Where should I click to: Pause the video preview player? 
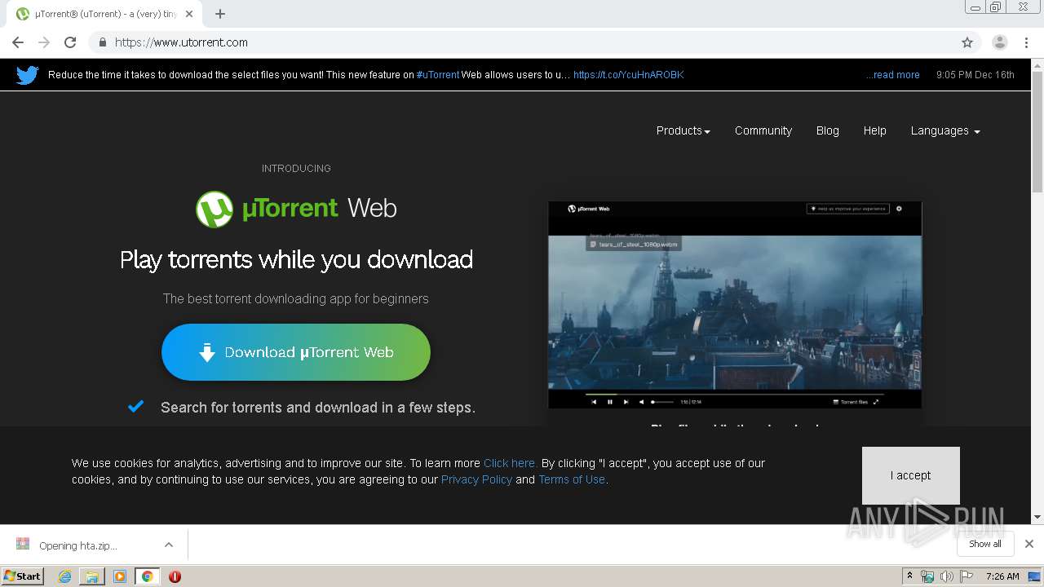(x=609, y=402)
